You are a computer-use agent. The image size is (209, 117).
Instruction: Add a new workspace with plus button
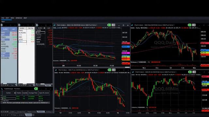pyautogui.click(x=33, y=115)
